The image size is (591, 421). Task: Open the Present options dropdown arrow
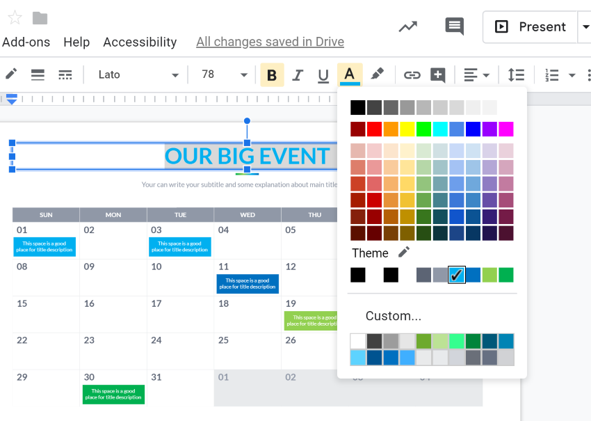click(585, 26)
